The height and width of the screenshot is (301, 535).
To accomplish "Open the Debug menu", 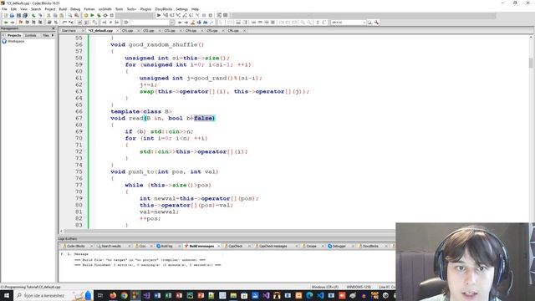I will point(75,9).
